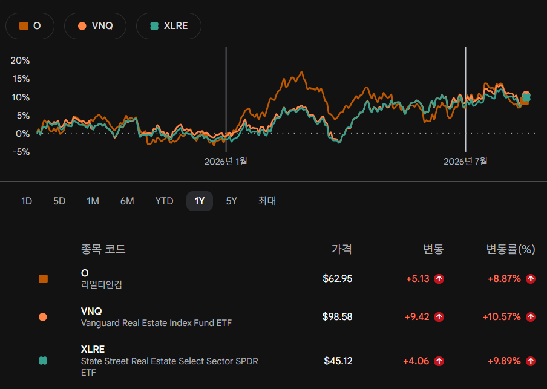
Task: Click the orange dot in VNQ legend chip
Action: click(x=82, y=26)
